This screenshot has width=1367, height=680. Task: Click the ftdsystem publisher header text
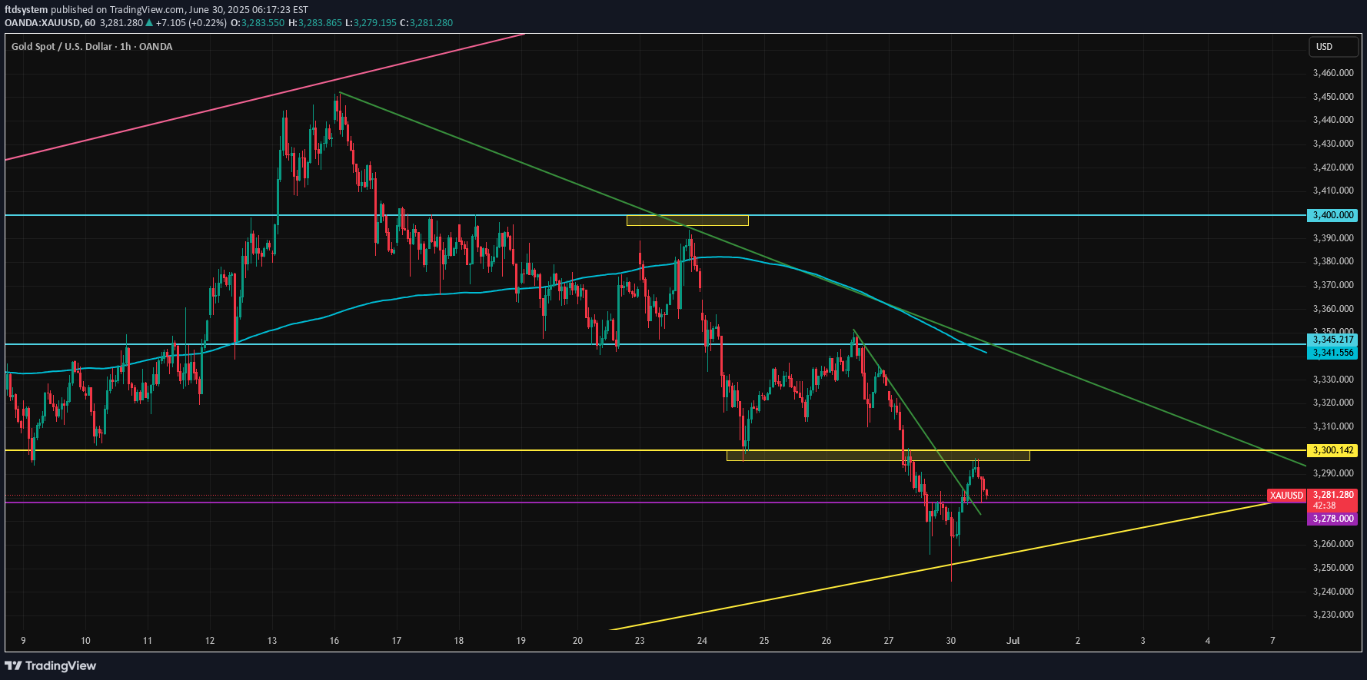point(26,10)
